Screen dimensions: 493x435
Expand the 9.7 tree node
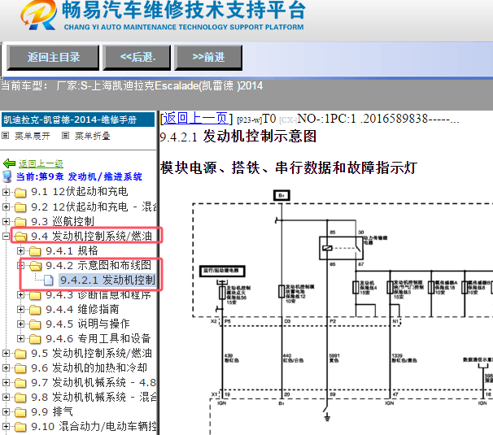pyautogui.click(x=6, y=383)
